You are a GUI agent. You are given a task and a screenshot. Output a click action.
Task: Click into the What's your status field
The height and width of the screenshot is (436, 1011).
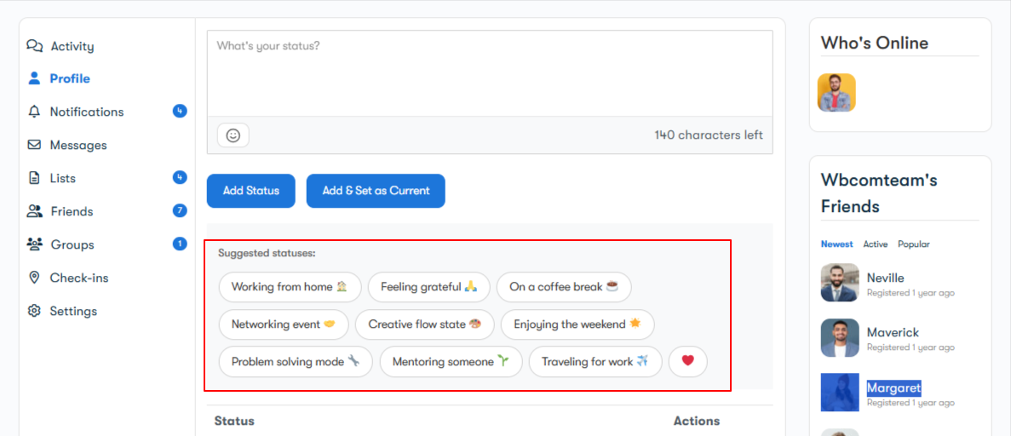tap(489, 73)
